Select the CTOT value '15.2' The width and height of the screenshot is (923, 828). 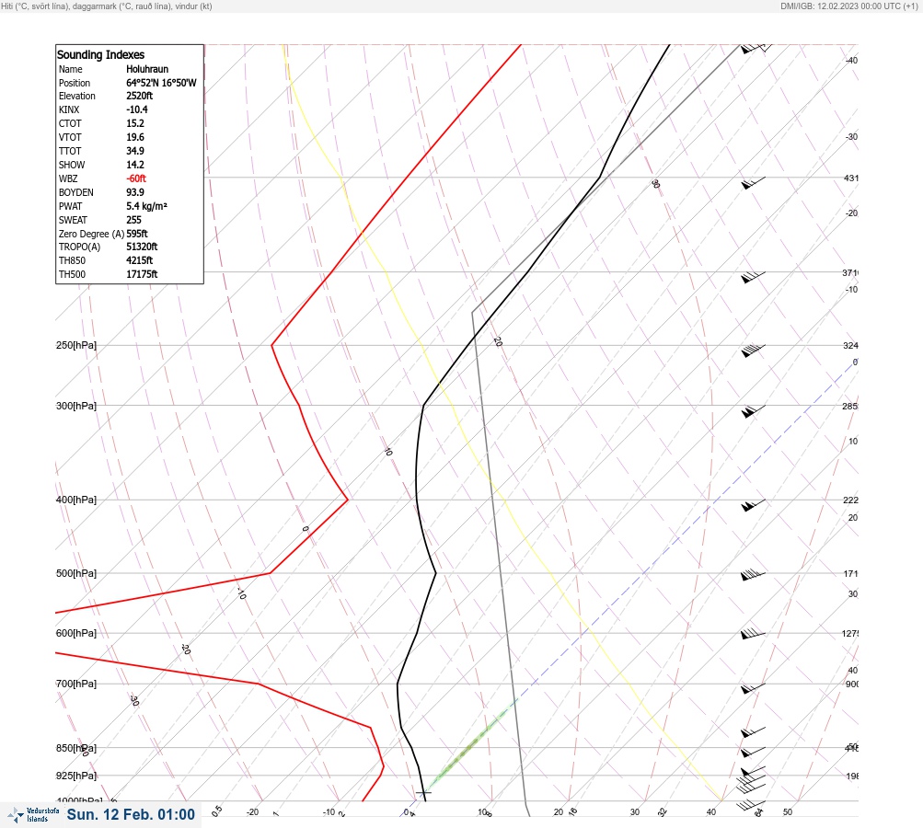point(135,123)
